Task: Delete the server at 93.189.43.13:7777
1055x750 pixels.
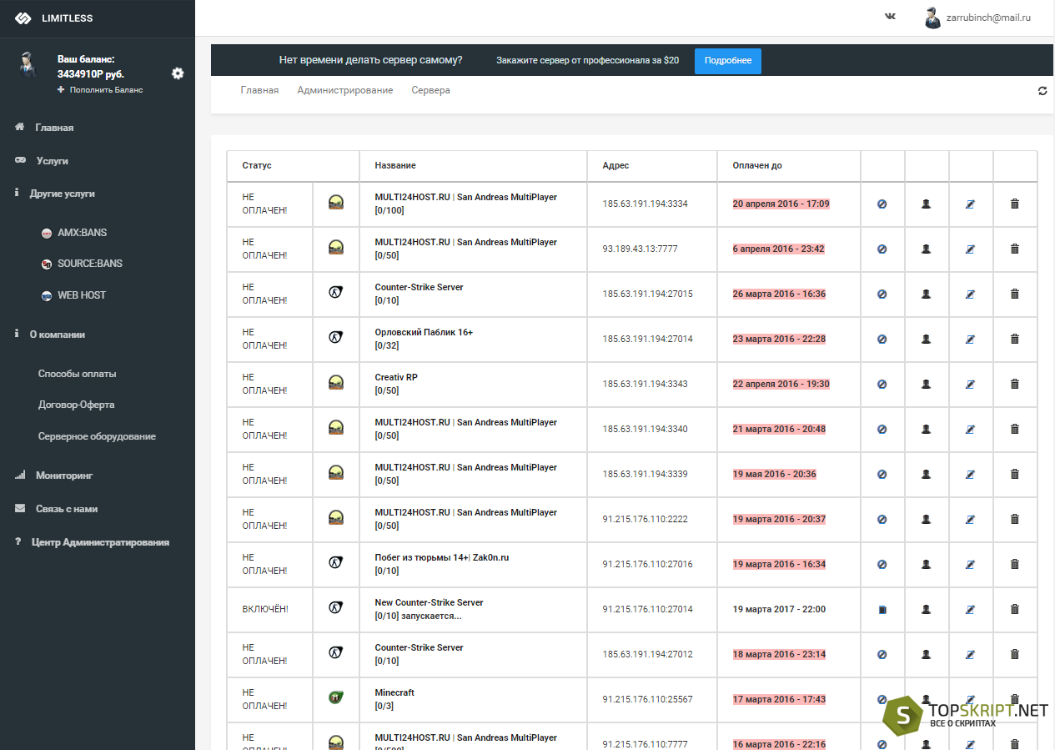Action: click(x=1014, y=249)
